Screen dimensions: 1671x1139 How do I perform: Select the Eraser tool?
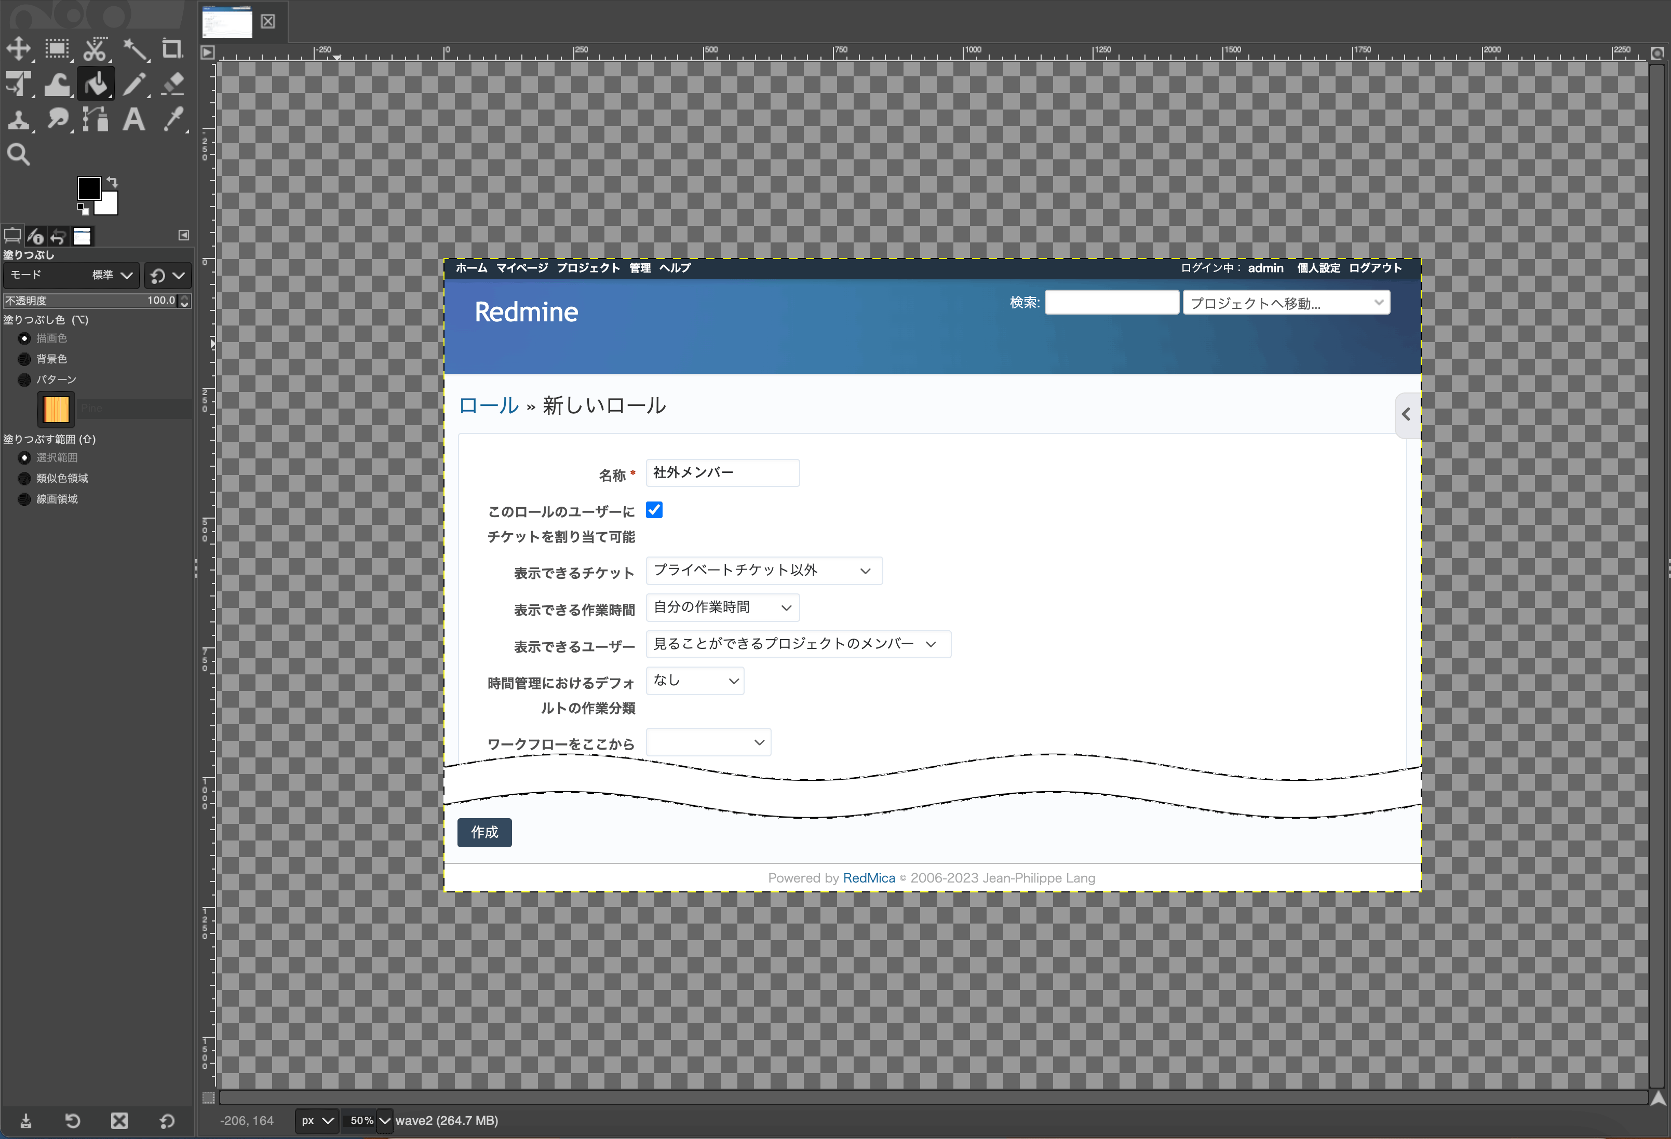172,85
